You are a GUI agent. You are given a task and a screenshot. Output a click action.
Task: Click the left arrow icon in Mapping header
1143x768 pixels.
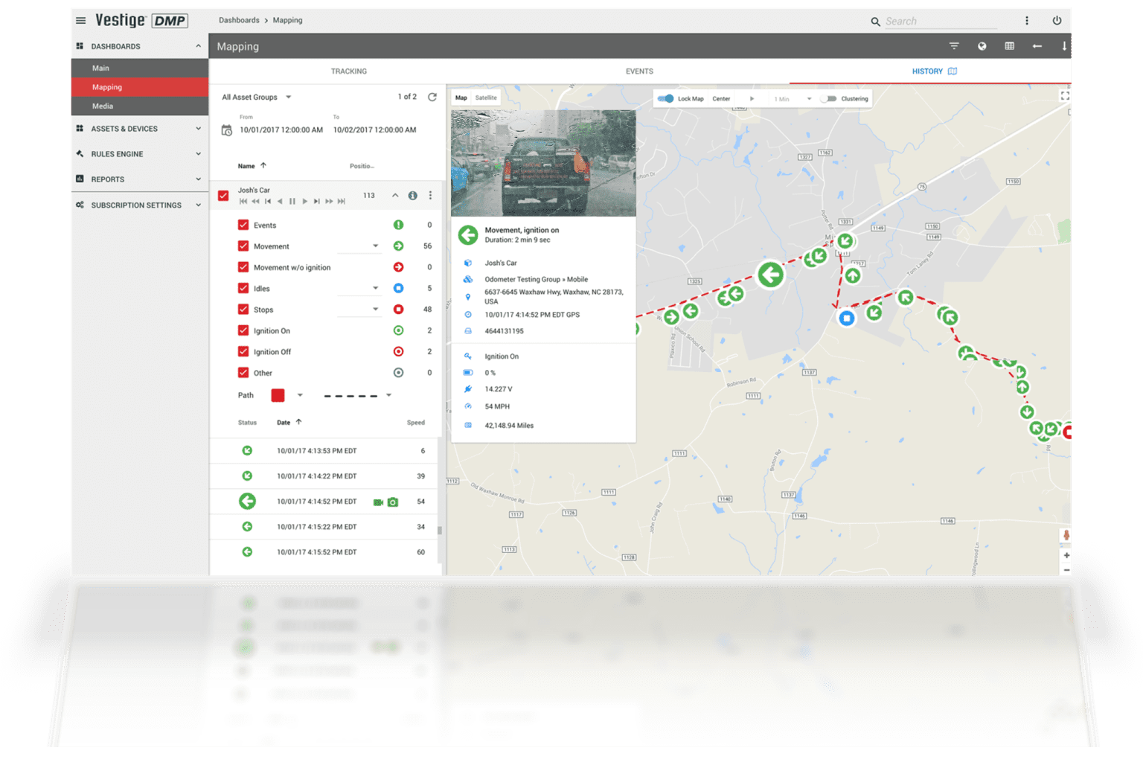(1037, 46)
